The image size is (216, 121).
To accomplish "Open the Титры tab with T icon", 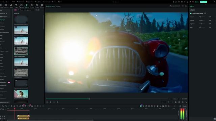I will tap(16, 6).
